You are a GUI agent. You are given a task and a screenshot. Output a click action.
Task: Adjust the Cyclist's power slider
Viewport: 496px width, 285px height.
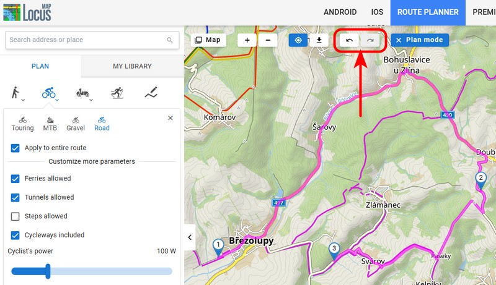[48, 271]
